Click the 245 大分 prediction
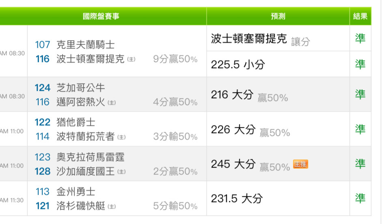The height and width of the screenshot is (224, 386). click(233, 164)
